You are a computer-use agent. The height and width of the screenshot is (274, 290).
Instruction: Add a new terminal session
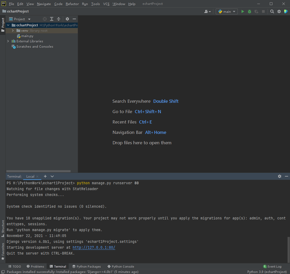[x=45, y=176]
